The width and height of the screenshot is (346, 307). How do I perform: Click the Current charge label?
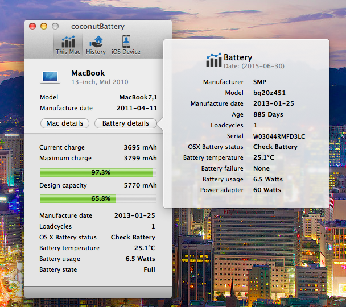point(62,147)
